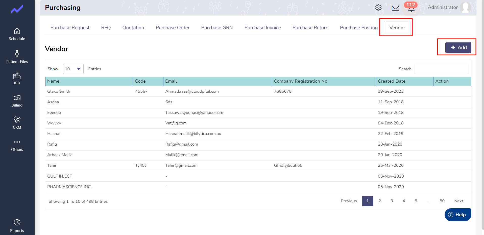
Task: Click registration number 7685678
Action: click(x=283, y=91)
